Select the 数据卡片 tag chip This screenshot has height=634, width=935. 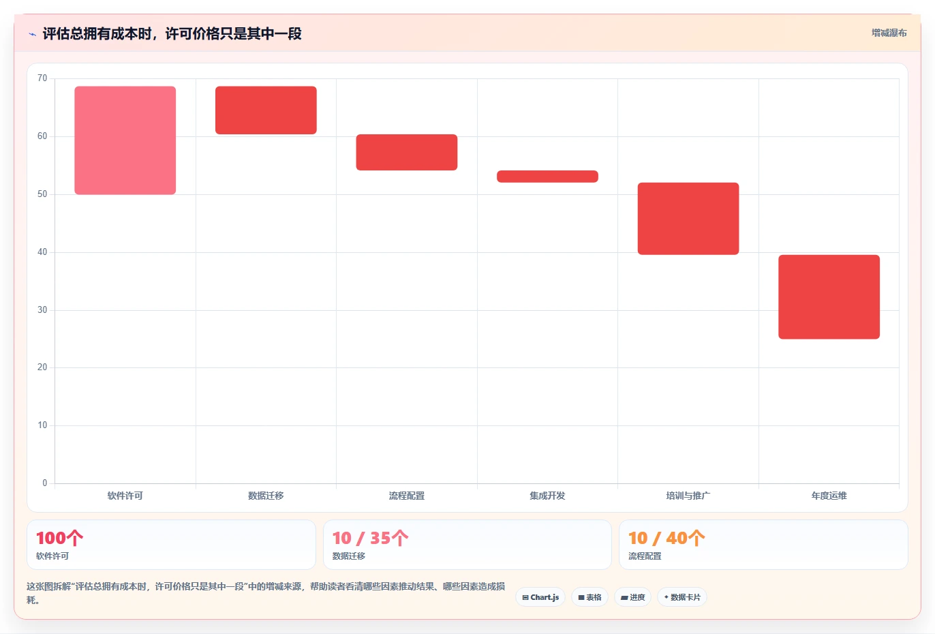682,597
